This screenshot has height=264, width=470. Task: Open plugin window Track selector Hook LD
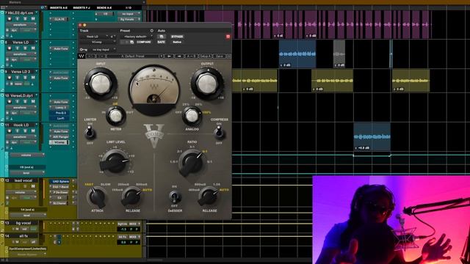[x=93, y=37]
